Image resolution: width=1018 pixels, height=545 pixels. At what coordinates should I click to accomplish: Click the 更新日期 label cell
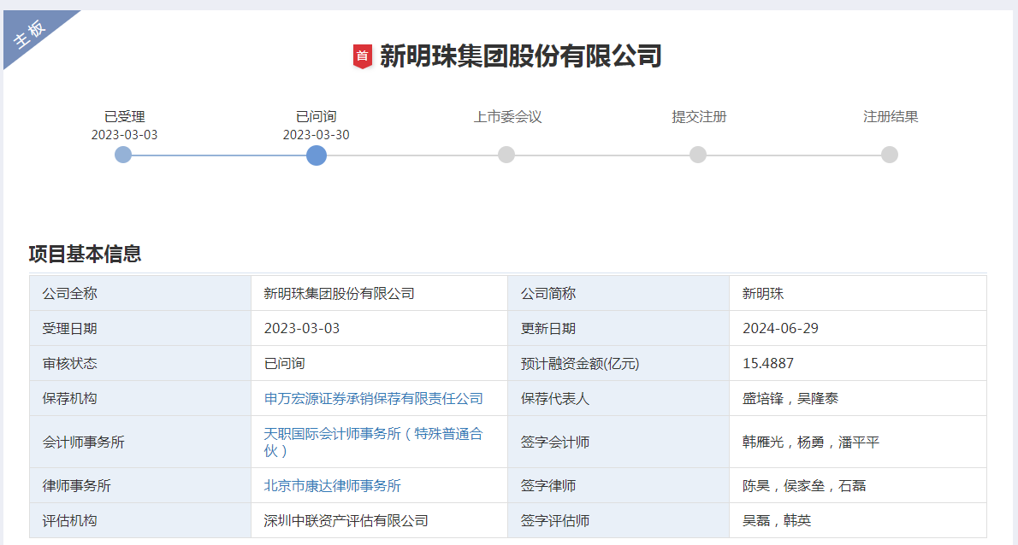click(618, 329)
